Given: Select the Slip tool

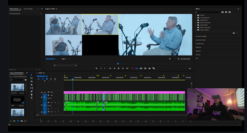Looking at the screenshot, I should point(32,88).
